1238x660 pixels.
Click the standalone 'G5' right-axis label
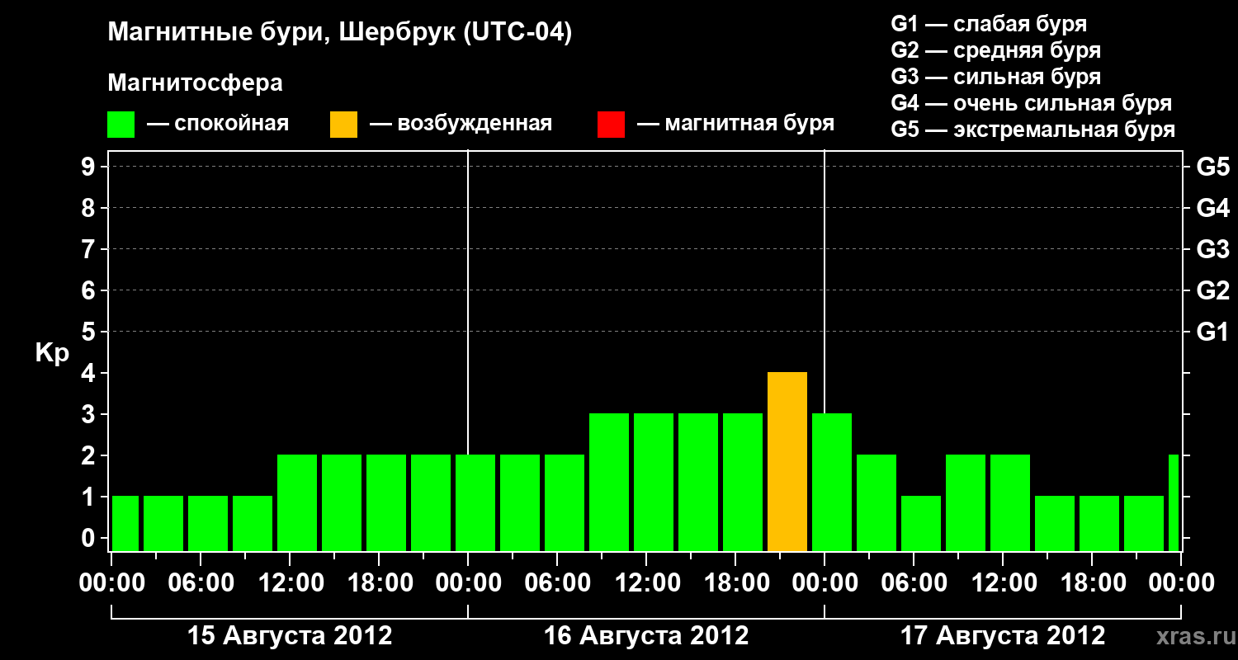coord(1212,167)
